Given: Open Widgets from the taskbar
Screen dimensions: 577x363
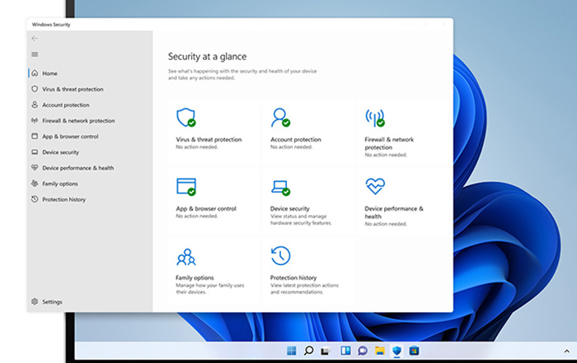Looking at the screenshot, I should coord(345,351).
